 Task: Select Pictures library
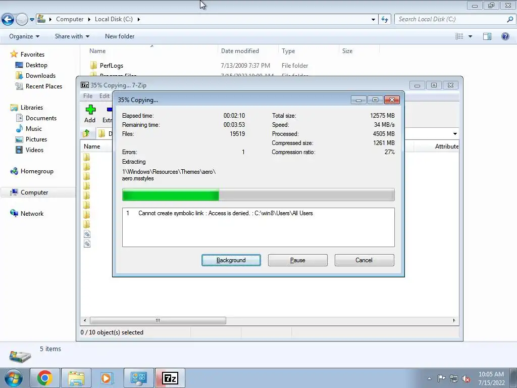tap(36, 139)
